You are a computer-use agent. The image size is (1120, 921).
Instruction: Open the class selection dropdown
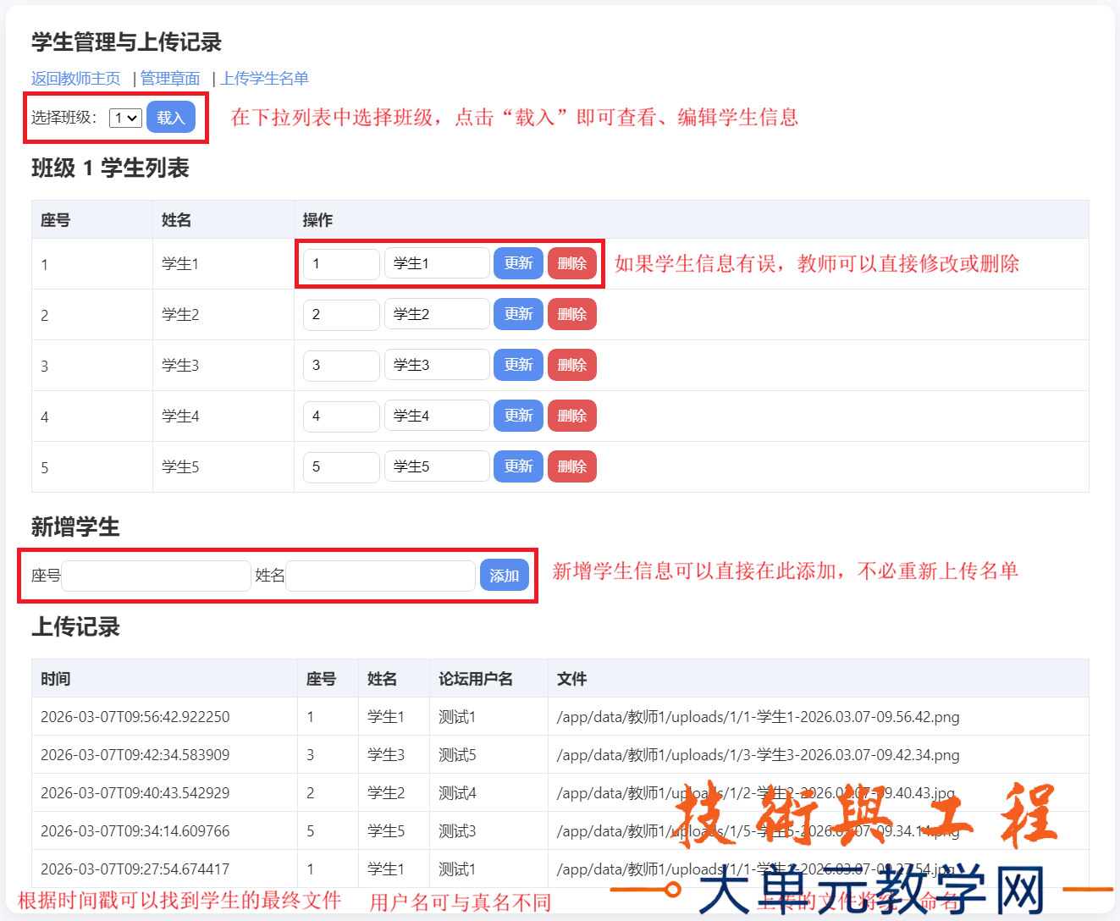click(124, 118)
